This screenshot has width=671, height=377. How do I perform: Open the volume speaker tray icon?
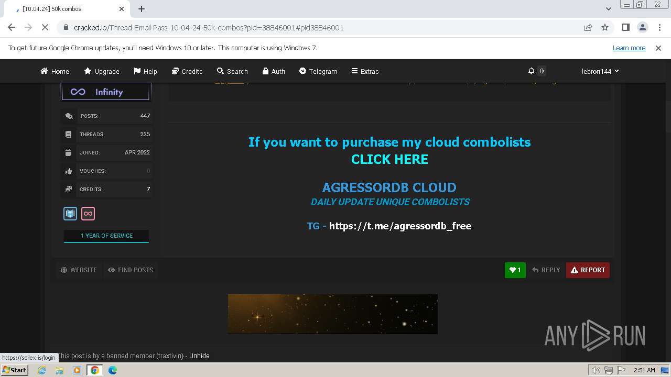pyautogui.click(x=596, y=370)
